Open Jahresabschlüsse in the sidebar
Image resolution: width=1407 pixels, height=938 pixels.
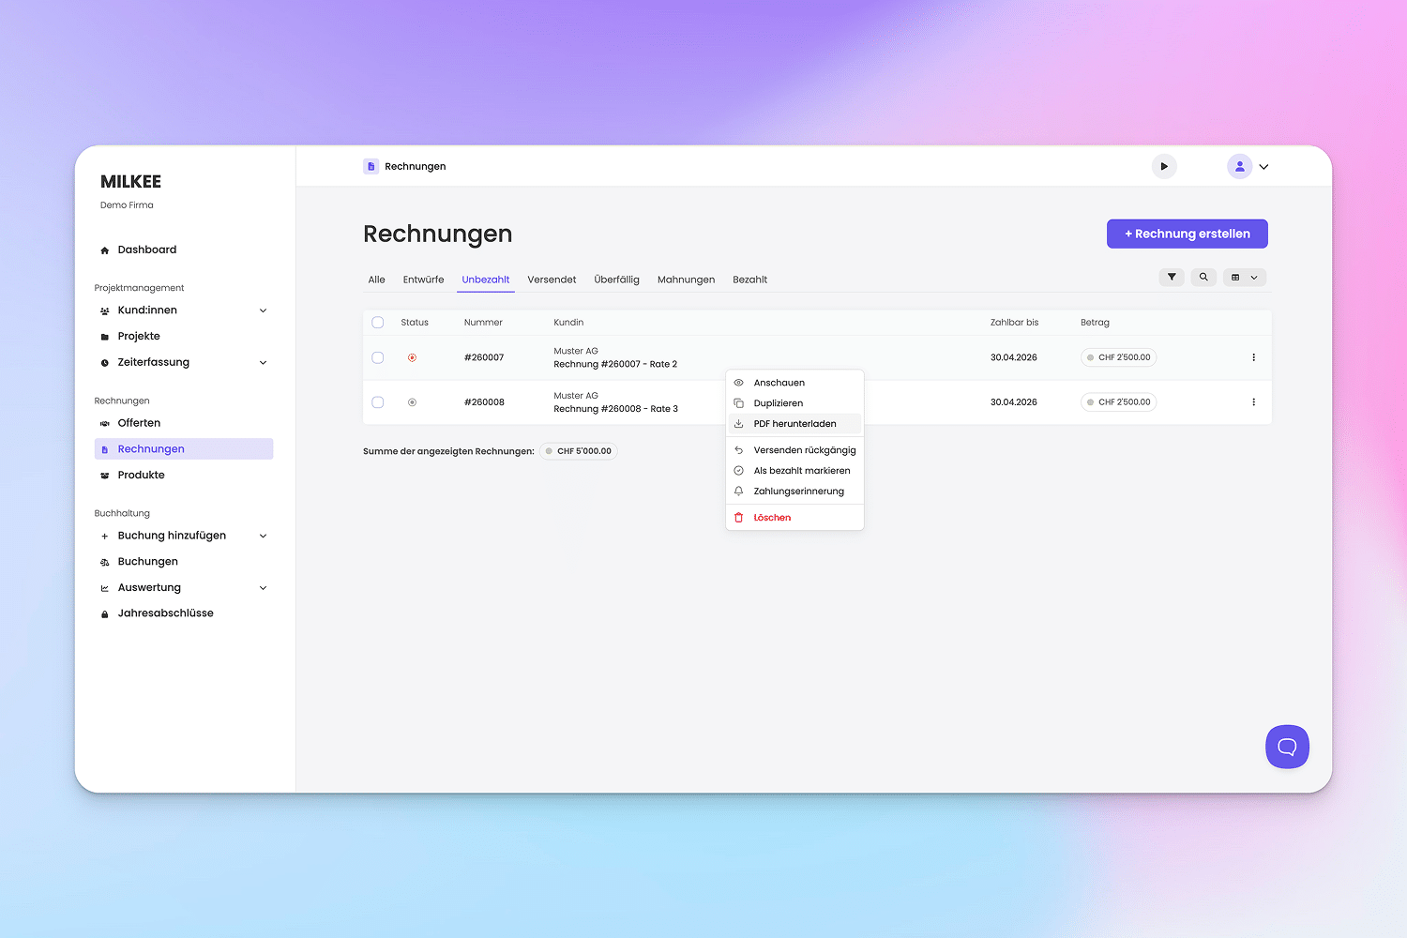coord(165,613)
